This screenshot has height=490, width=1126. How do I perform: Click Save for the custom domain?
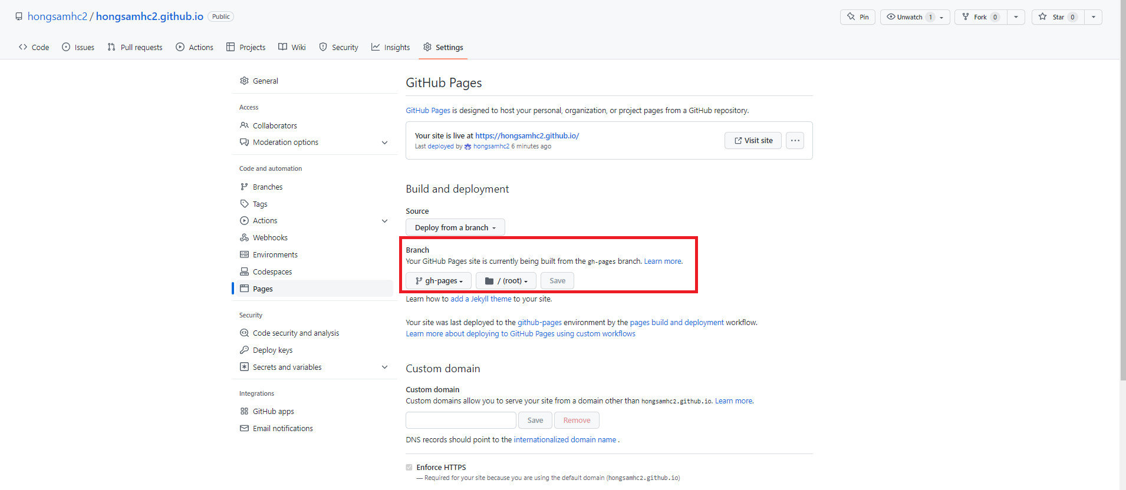(x=535, y=421)
